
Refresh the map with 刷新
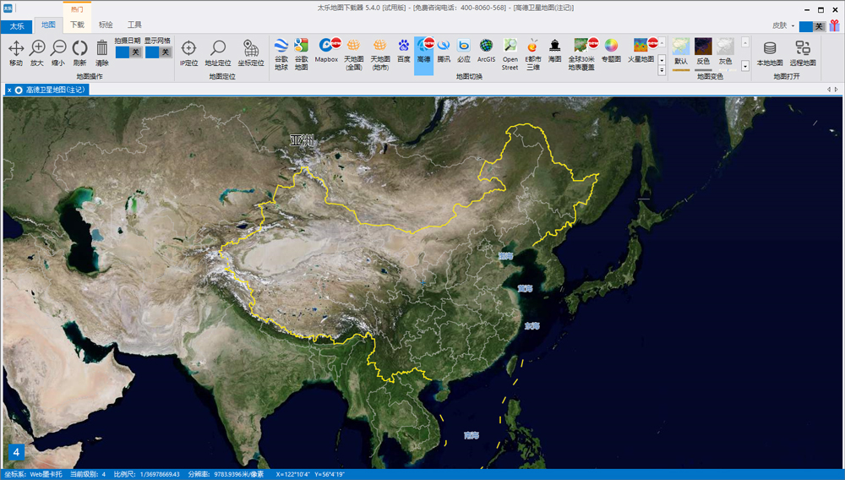click(x=79, y=52)
